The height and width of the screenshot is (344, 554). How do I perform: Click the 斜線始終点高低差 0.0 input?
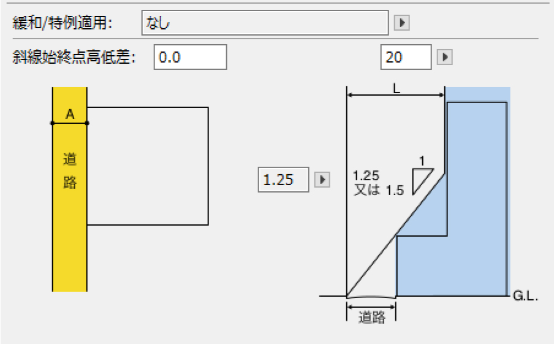tap(190, 57)
